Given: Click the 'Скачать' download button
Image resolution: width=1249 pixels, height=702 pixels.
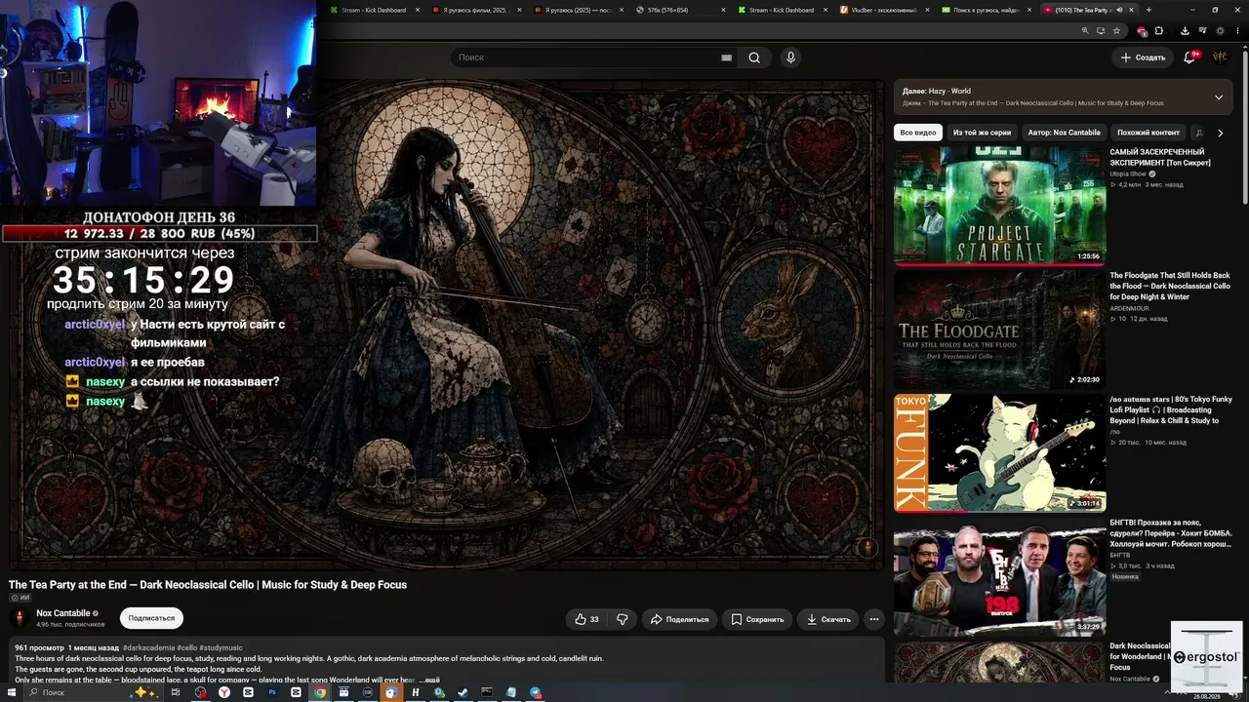Looking at the screenshot, I should (x=828, y=619).
